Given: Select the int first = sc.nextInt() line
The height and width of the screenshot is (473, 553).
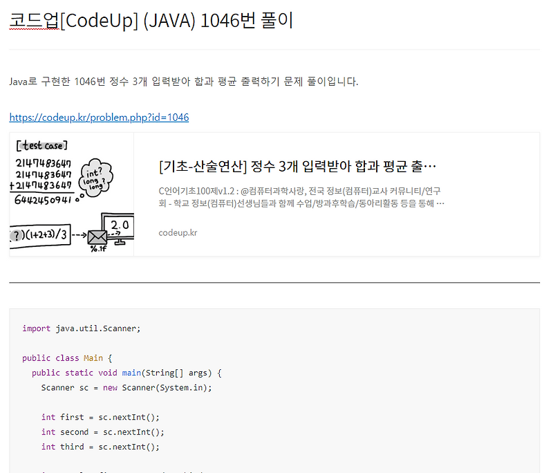Looking at the screenshot, I should coord(104,417).
